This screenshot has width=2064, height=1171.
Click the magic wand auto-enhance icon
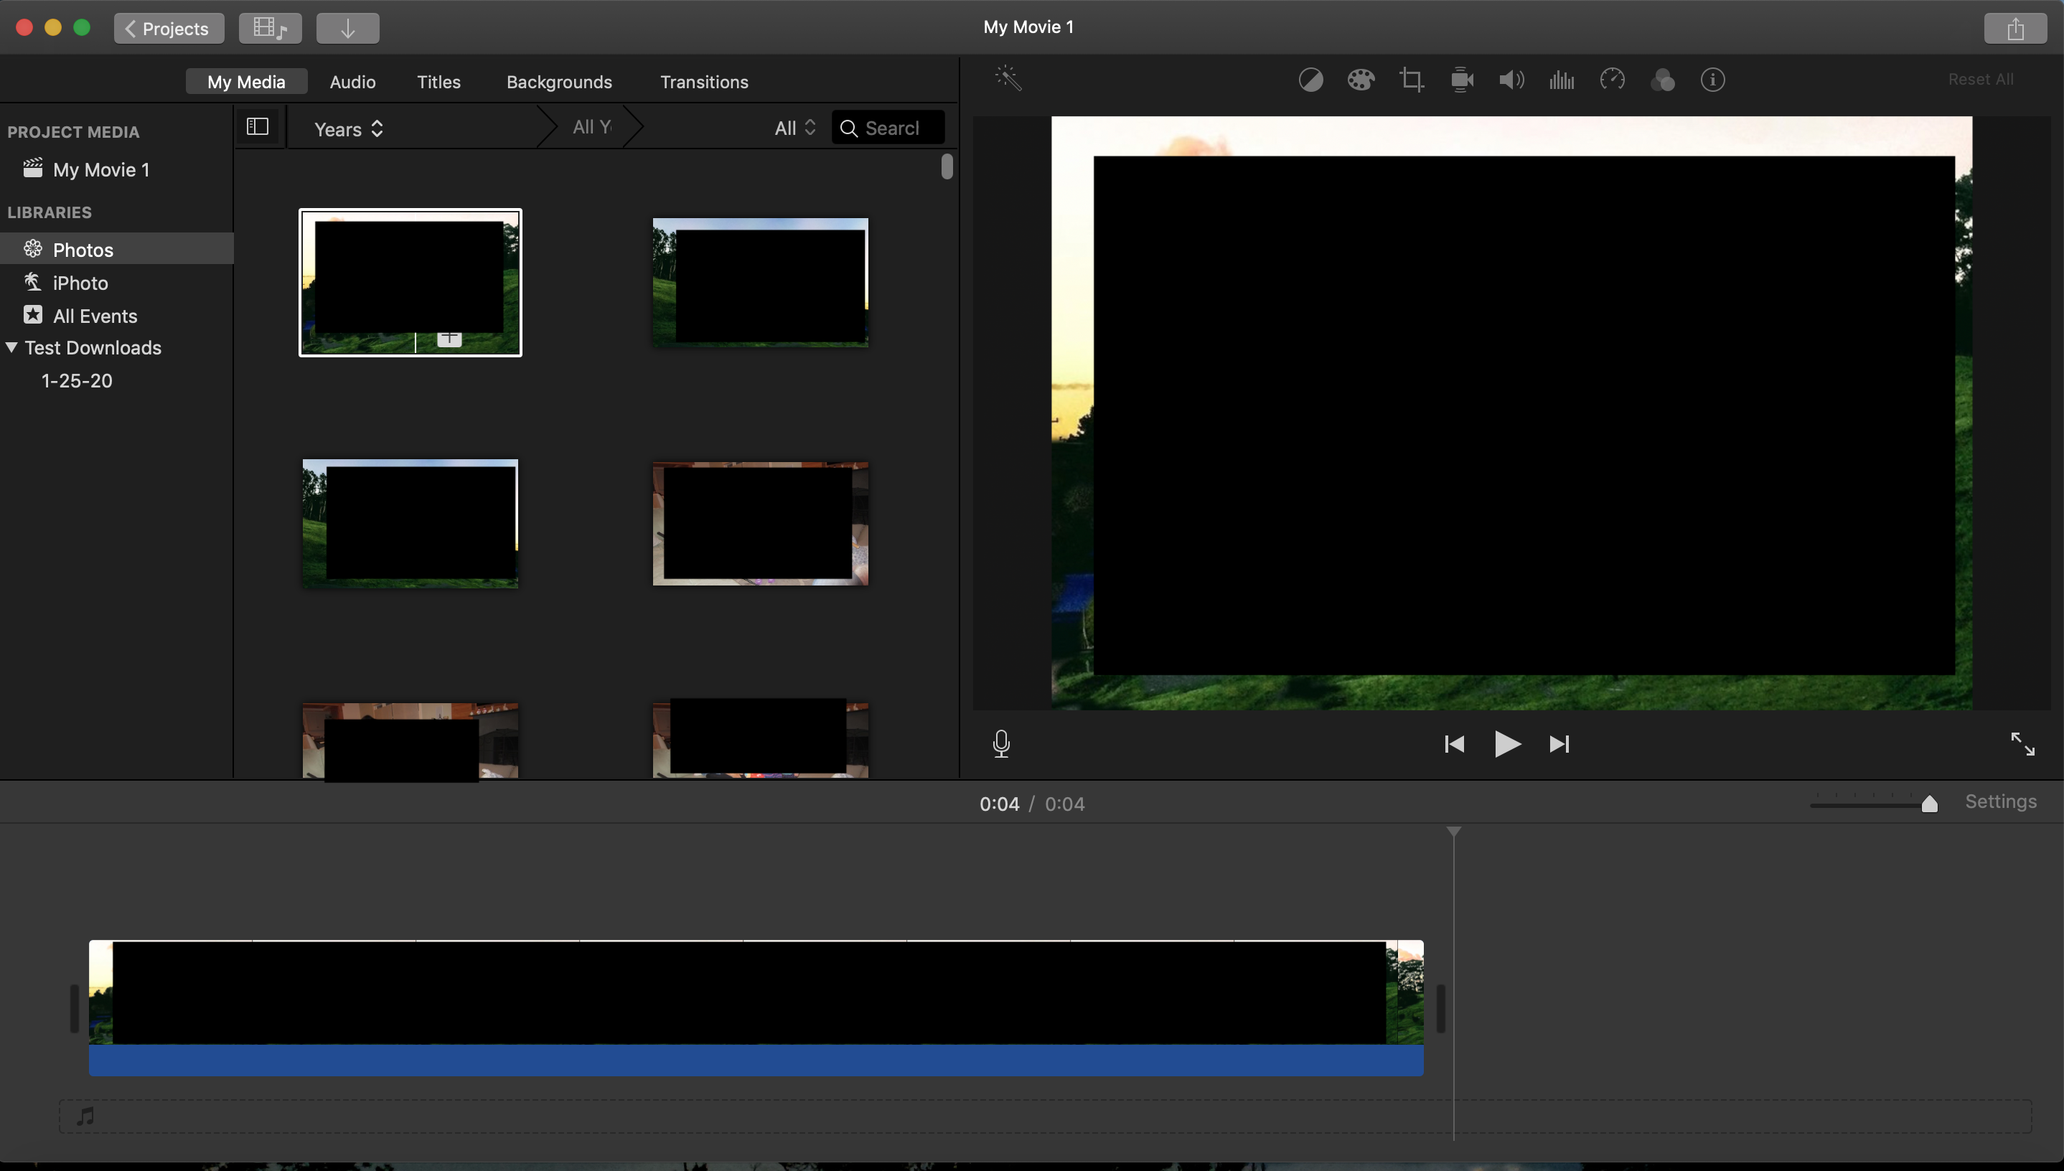coord(1008,79)
